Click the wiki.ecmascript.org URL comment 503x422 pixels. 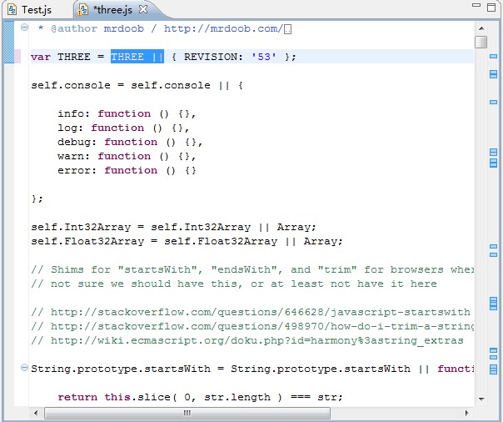click(x=247, y=340)
